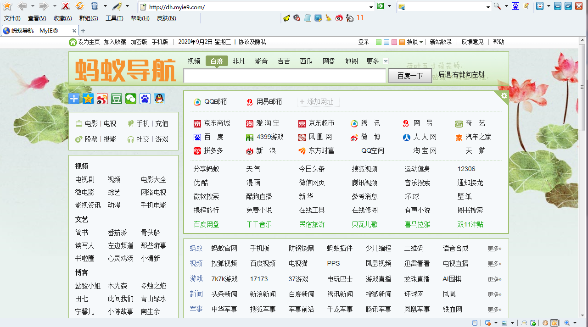Toggle image display icon in status bar
588x327 pixels.
(504, 323)
